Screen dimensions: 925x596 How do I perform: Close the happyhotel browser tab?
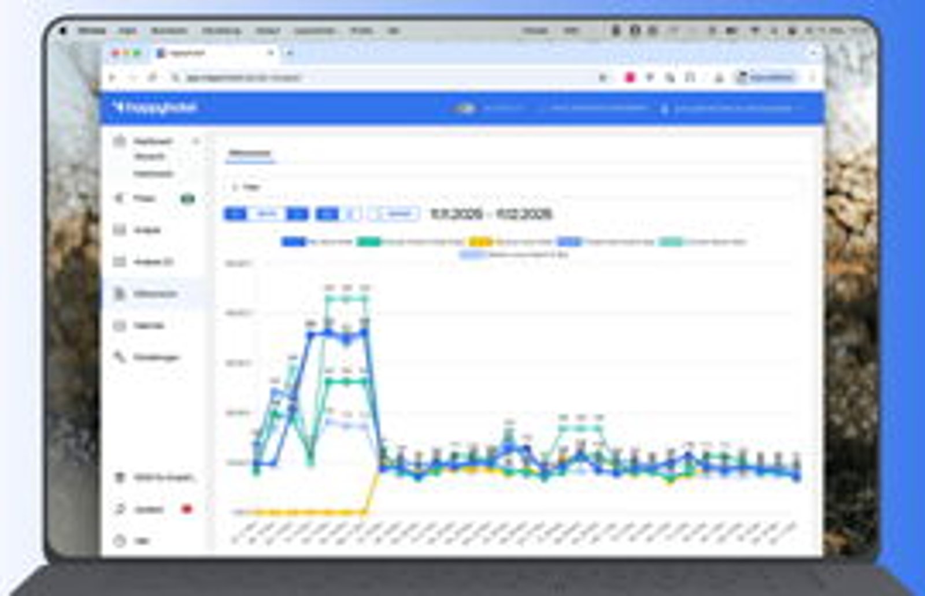[x=270, y=53]
